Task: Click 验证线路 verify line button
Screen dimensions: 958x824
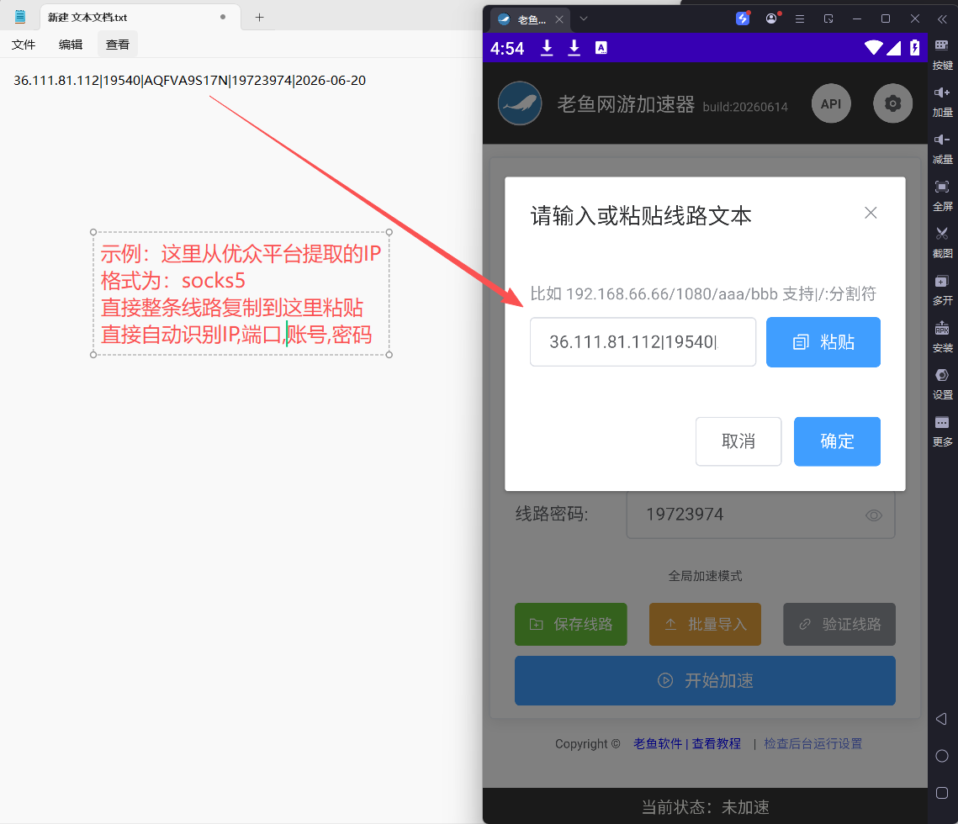Action: pyautogui.click(x=839, y=624)
